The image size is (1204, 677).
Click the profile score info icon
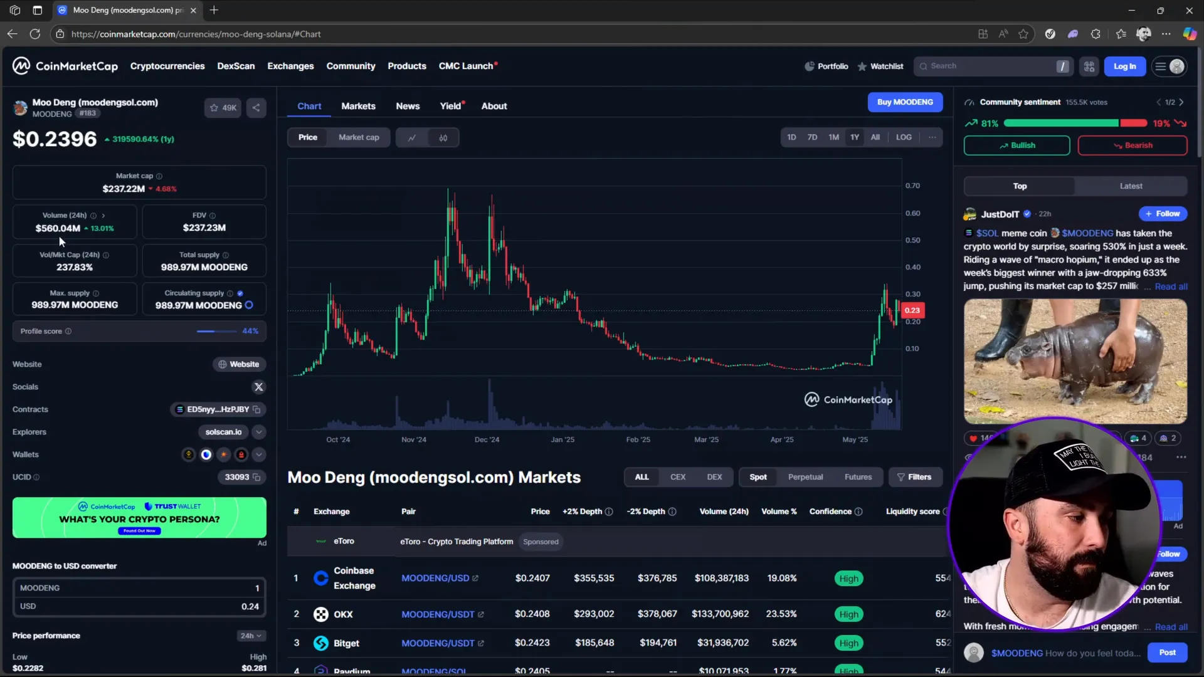coord(68,331)
